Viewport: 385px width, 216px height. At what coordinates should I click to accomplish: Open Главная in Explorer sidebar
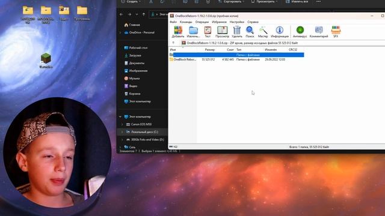(x=132, y=25)
